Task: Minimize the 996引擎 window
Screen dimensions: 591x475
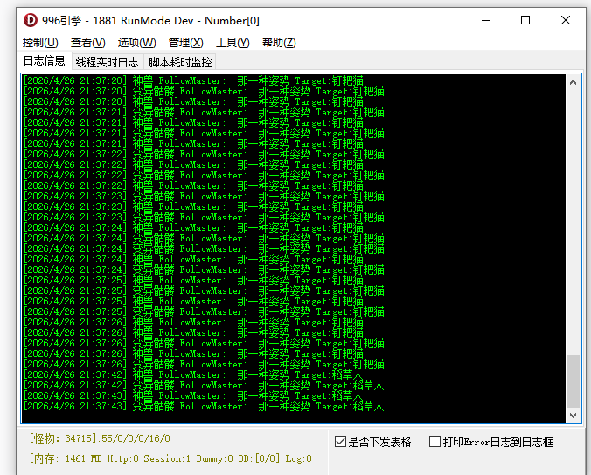Action: pyautogui.click(x=483, y=20)
